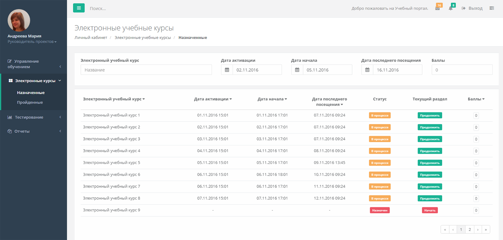The height and width of the screenshot is (240, 503).
Task: Open the Пройденные submenu item
Action: click(30, 102)
